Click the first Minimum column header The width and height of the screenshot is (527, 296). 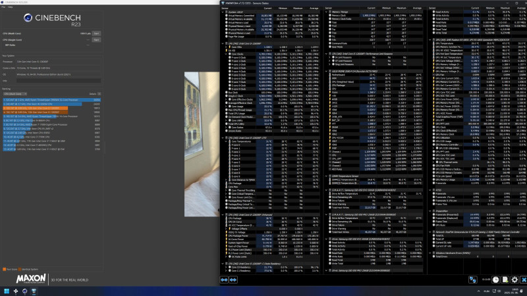(x=283, y=9)
